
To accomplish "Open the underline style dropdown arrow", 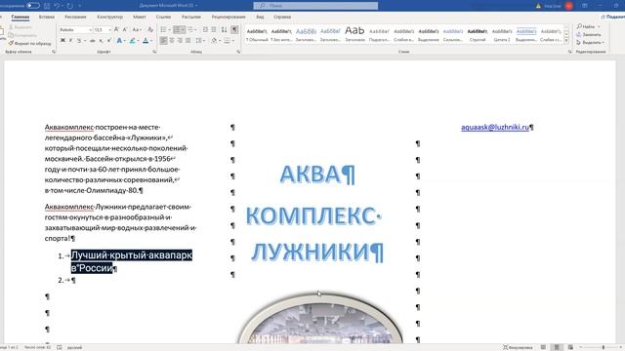I will (x=85, y=41).
